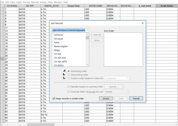Enable Reorder based on summary field
The image size is (178, 126).
(69, 87)
